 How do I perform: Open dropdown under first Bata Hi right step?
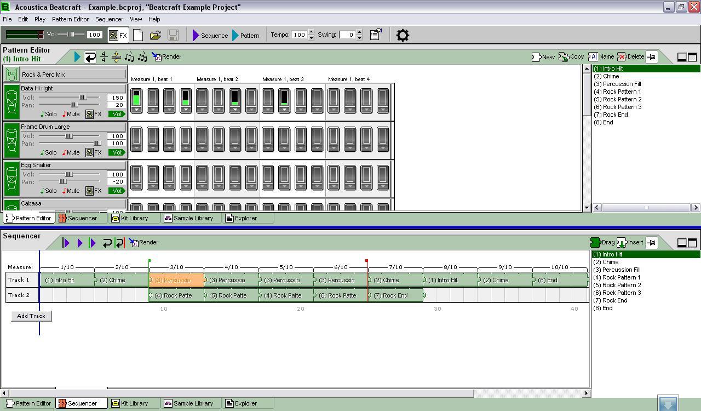(x=136, y=110)
